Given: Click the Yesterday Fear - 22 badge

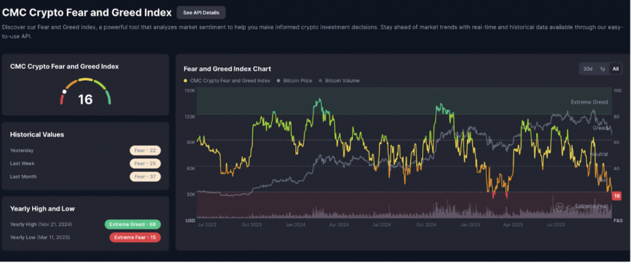Looking at the screenshot, I should click(145, 151).
